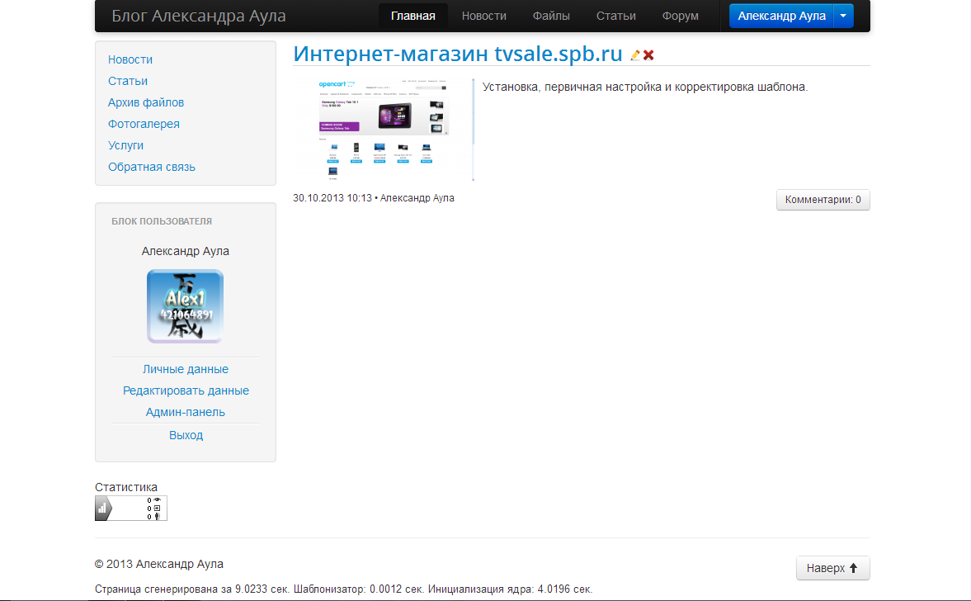
Task: Click the red delete X icon
Action: click(x=648, y=55)
